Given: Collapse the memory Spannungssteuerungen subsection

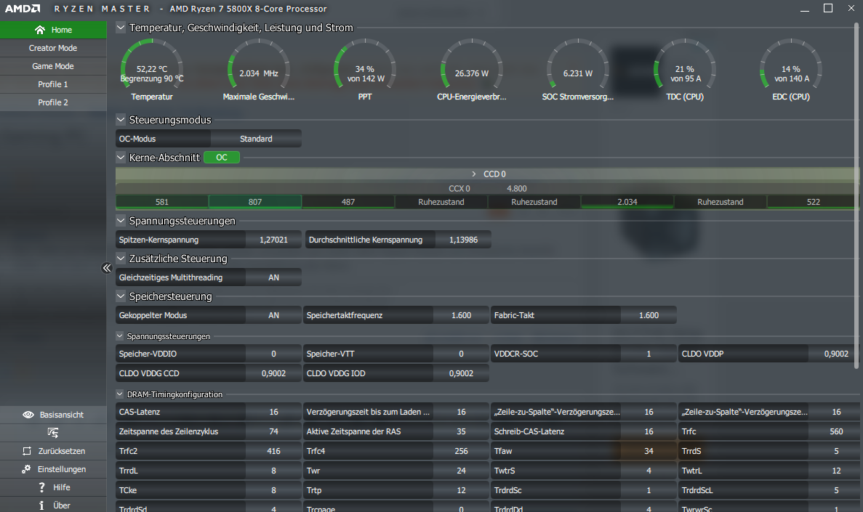Looking at the screenshot, I should point(119,336).
